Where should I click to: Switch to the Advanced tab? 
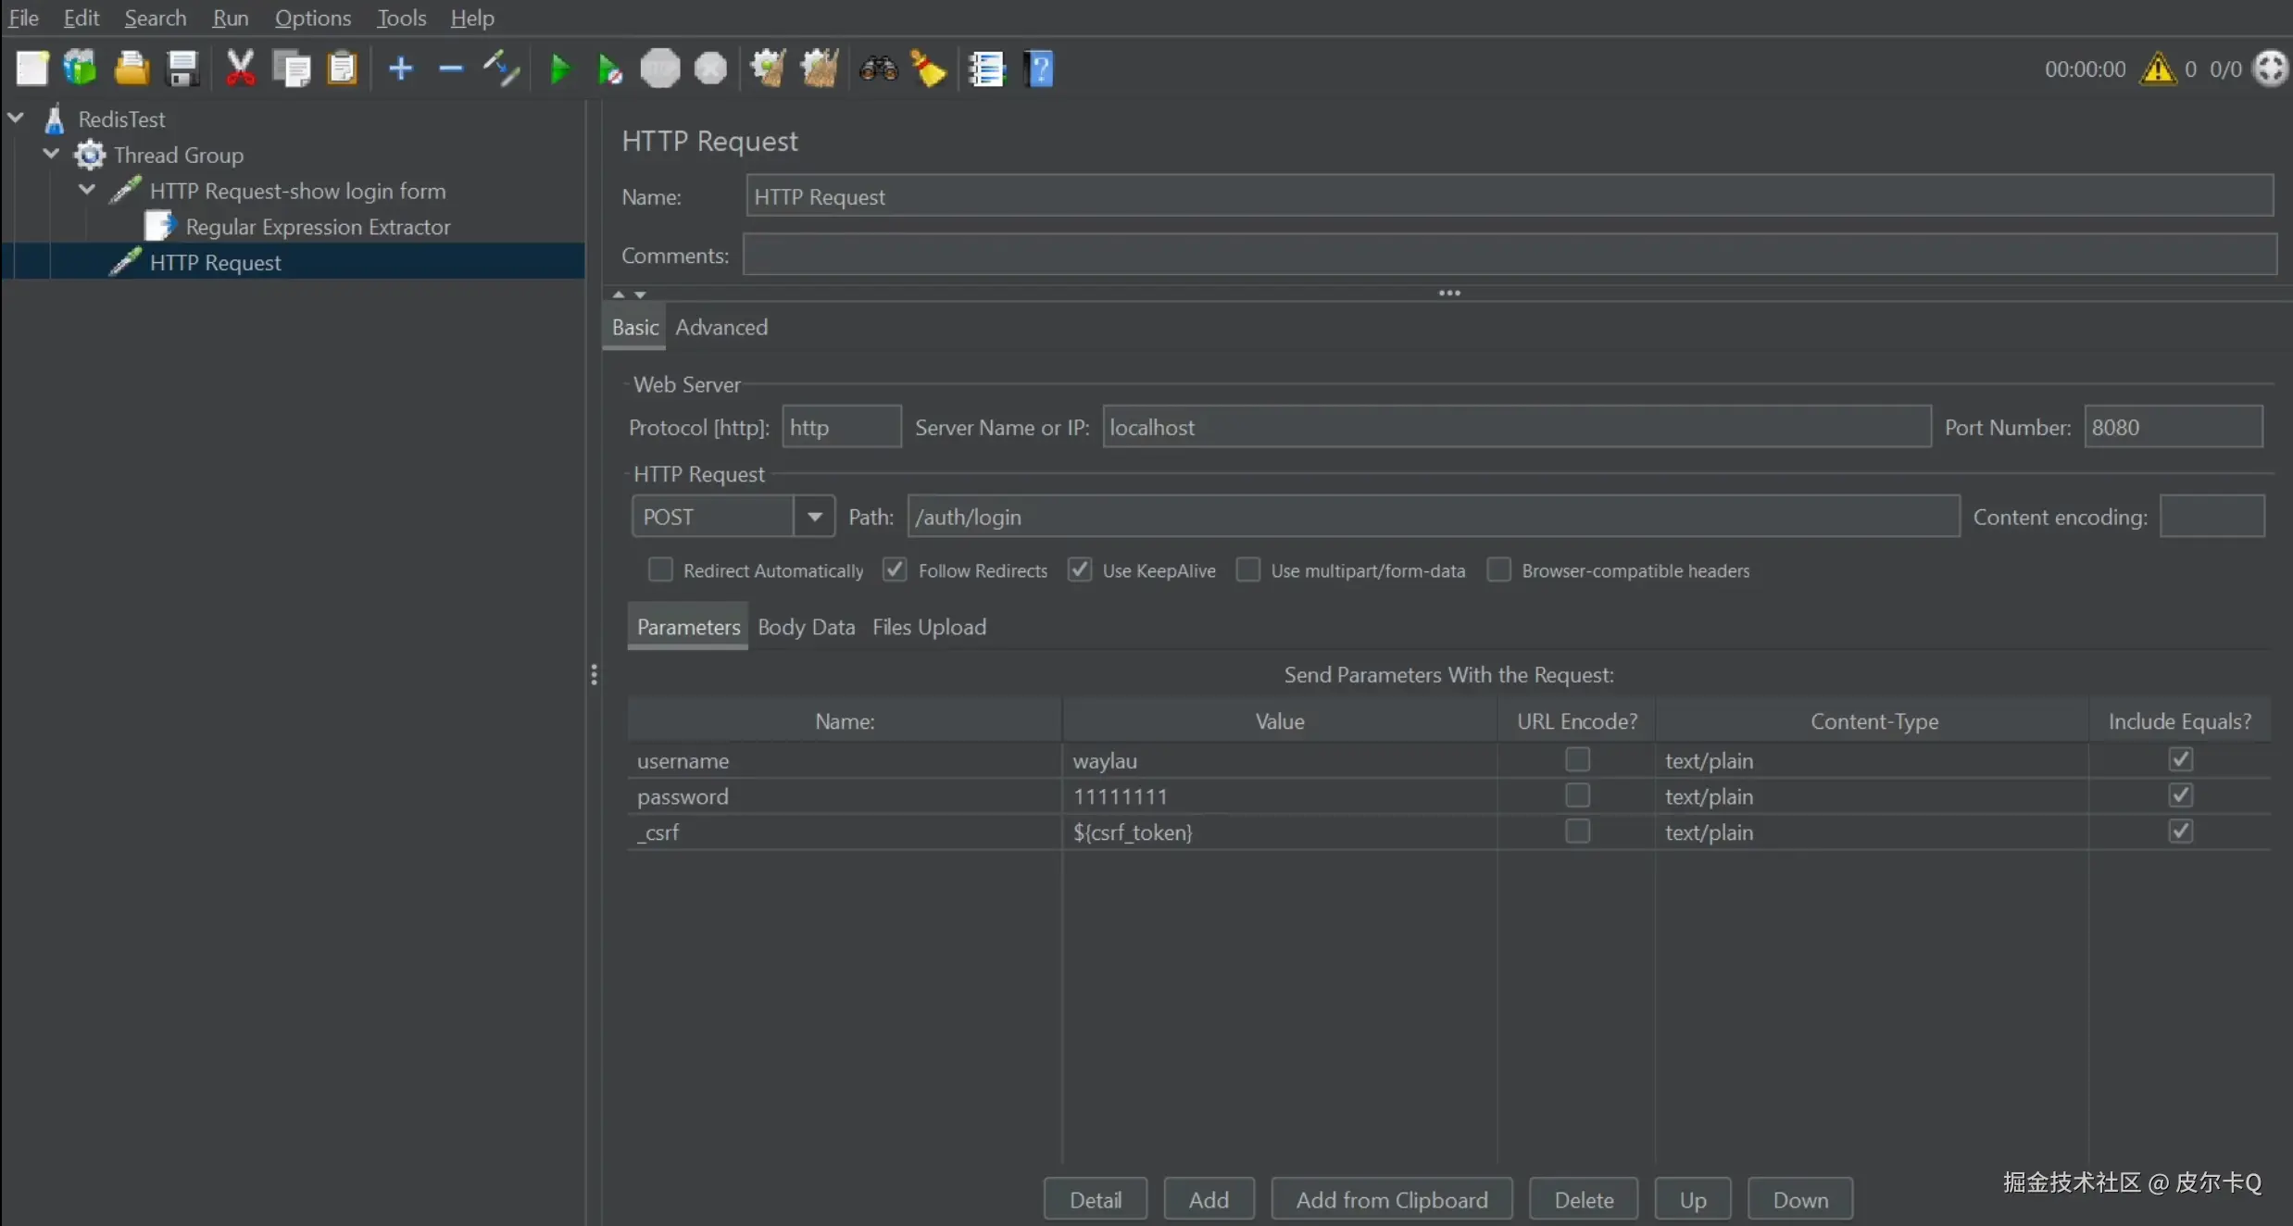[x=721, y=327]
